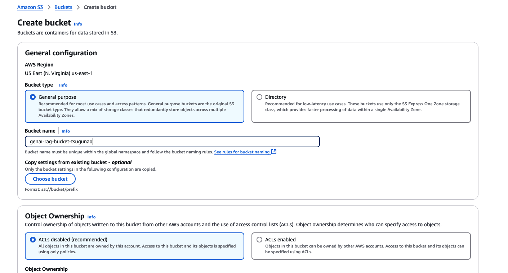Viewport: 508px width, 273px height.
Task: Choose ACLs disabled (recommended) option
Action: point(33,240)
